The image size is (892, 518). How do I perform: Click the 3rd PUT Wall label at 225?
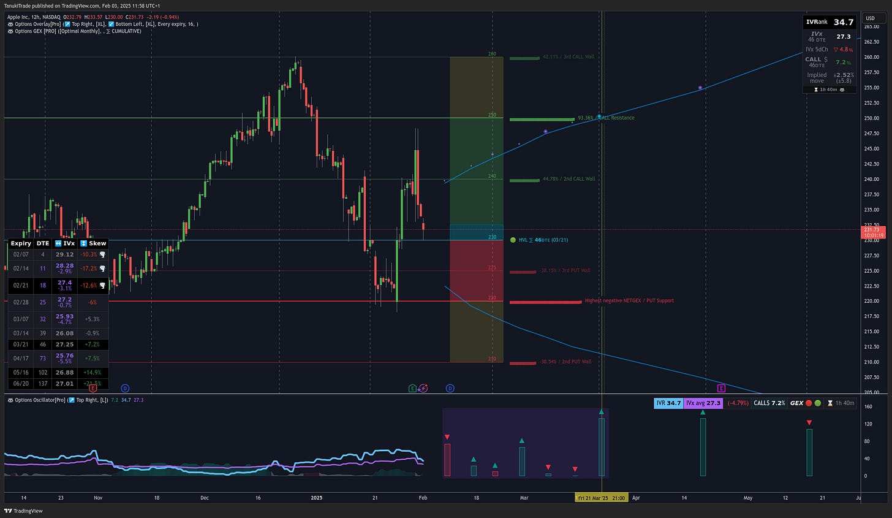click(565, 270)
